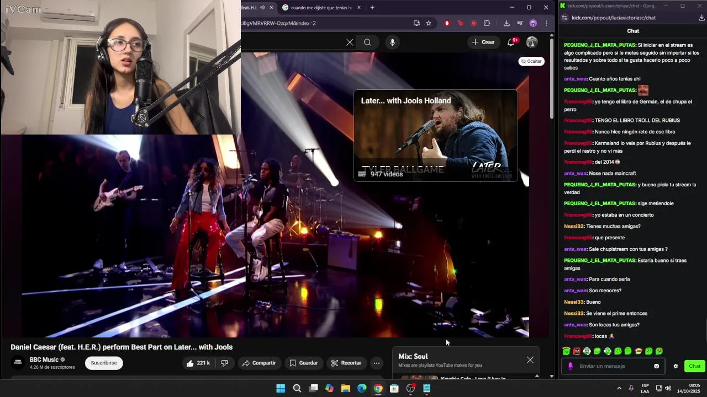Switch the ESP LAA input language
707x397 pixels.
[645, 388]
